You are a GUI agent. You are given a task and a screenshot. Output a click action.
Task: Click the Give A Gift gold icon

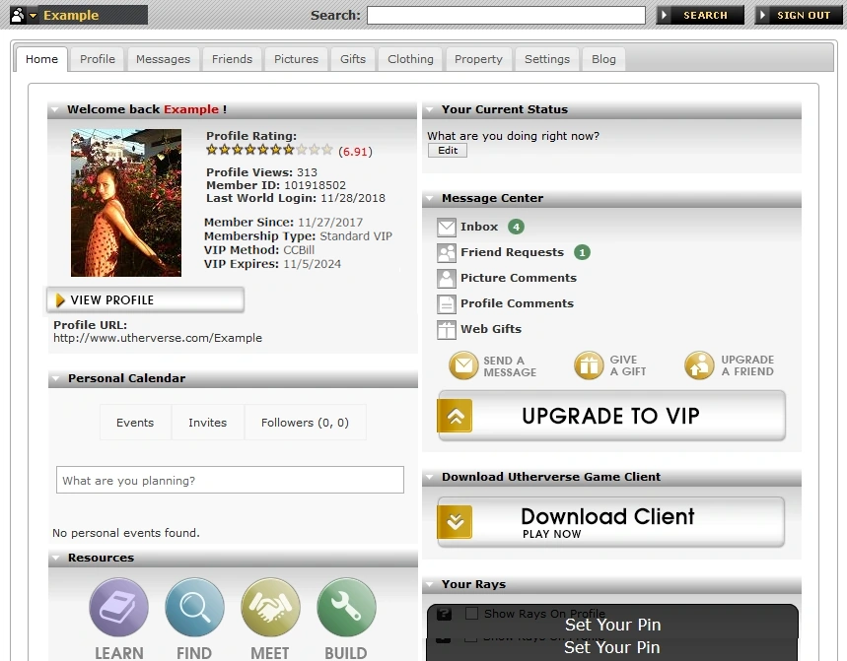pos(589,365)
